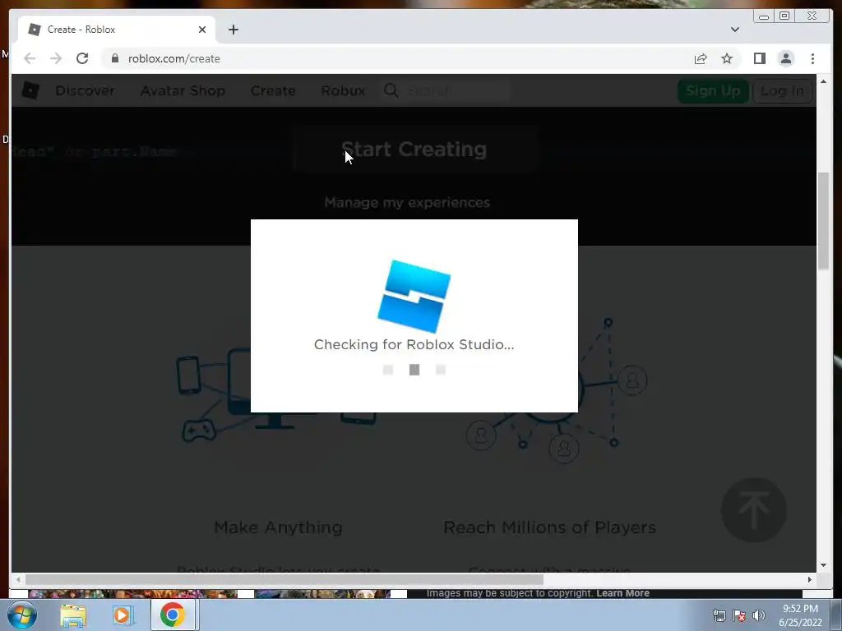Click the Reach Millions of Players heading
Image resolution: width=842 pixels, height=631 pixels.
click(x=549, y=527)
